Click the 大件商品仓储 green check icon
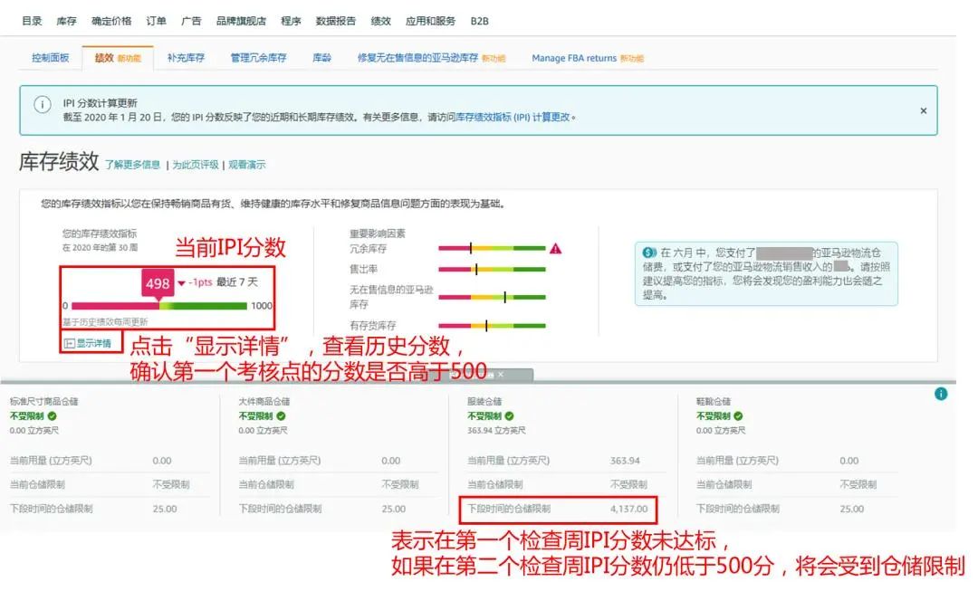The height and width of the screenshot is (591, 978). coord(282,415)
